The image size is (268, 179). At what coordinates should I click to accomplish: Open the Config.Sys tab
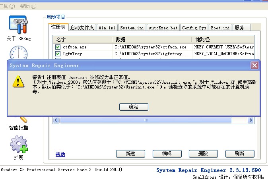(194, 28)
